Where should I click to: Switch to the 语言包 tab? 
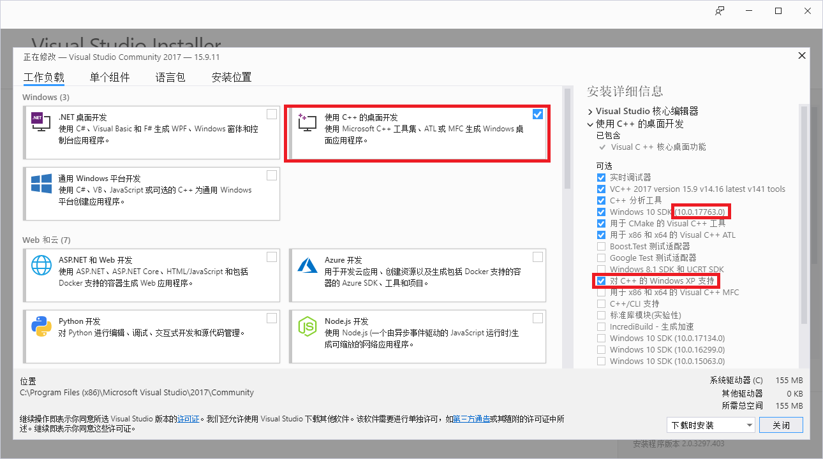[x=170, y=78]
